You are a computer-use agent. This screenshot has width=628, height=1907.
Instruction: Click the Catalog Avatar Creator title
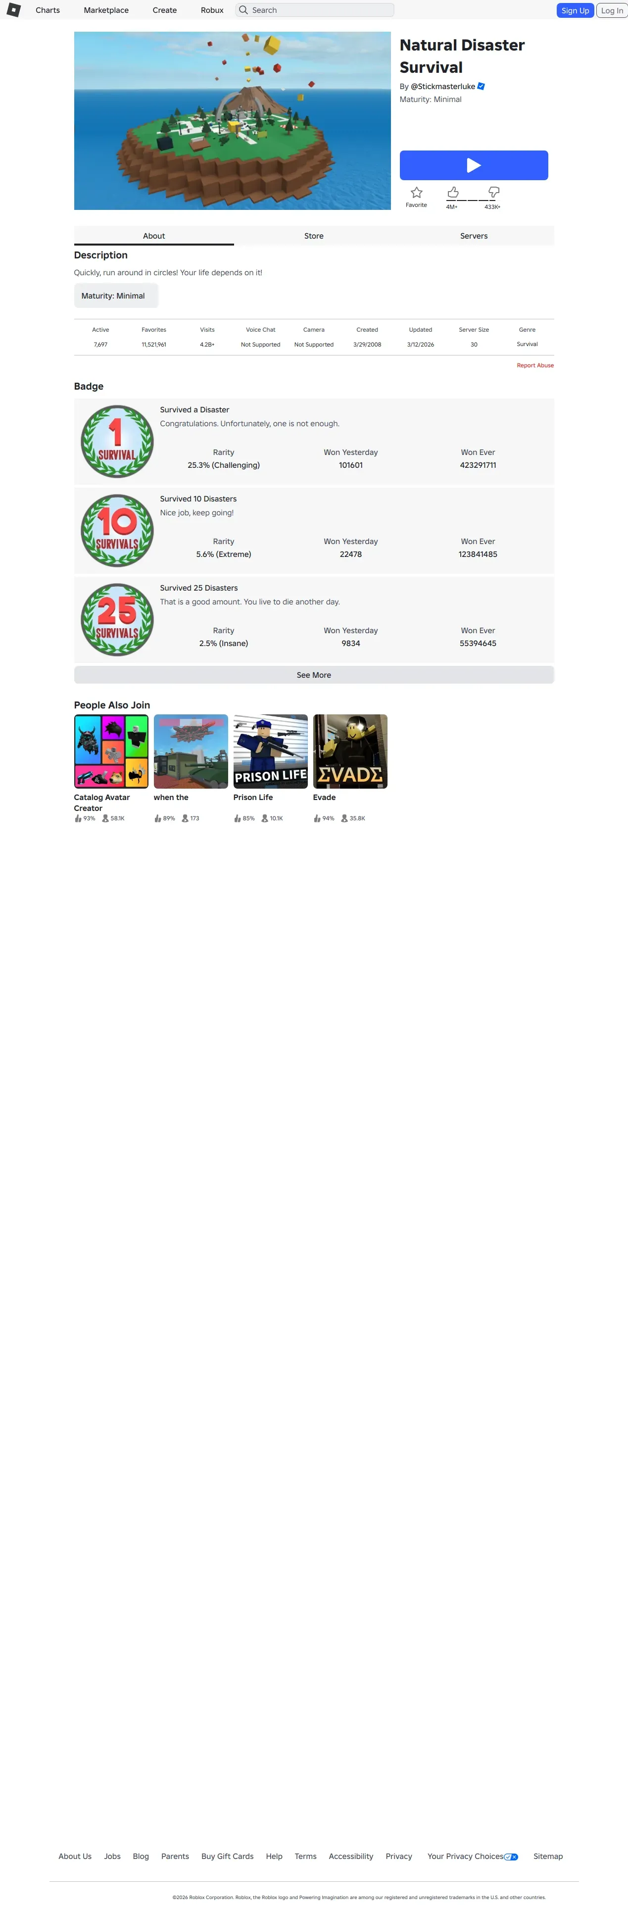tap(101, 803)
